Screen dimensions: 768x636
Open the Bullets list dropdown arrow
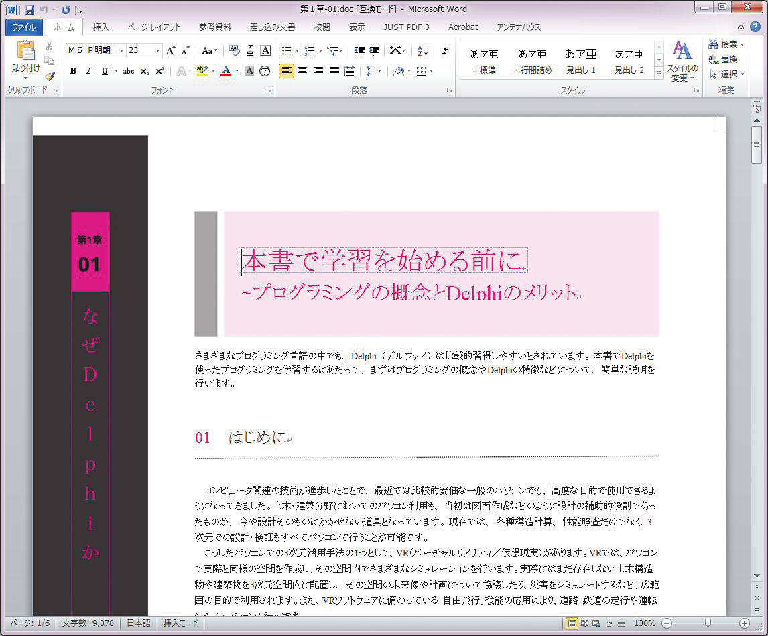(297, 50)
